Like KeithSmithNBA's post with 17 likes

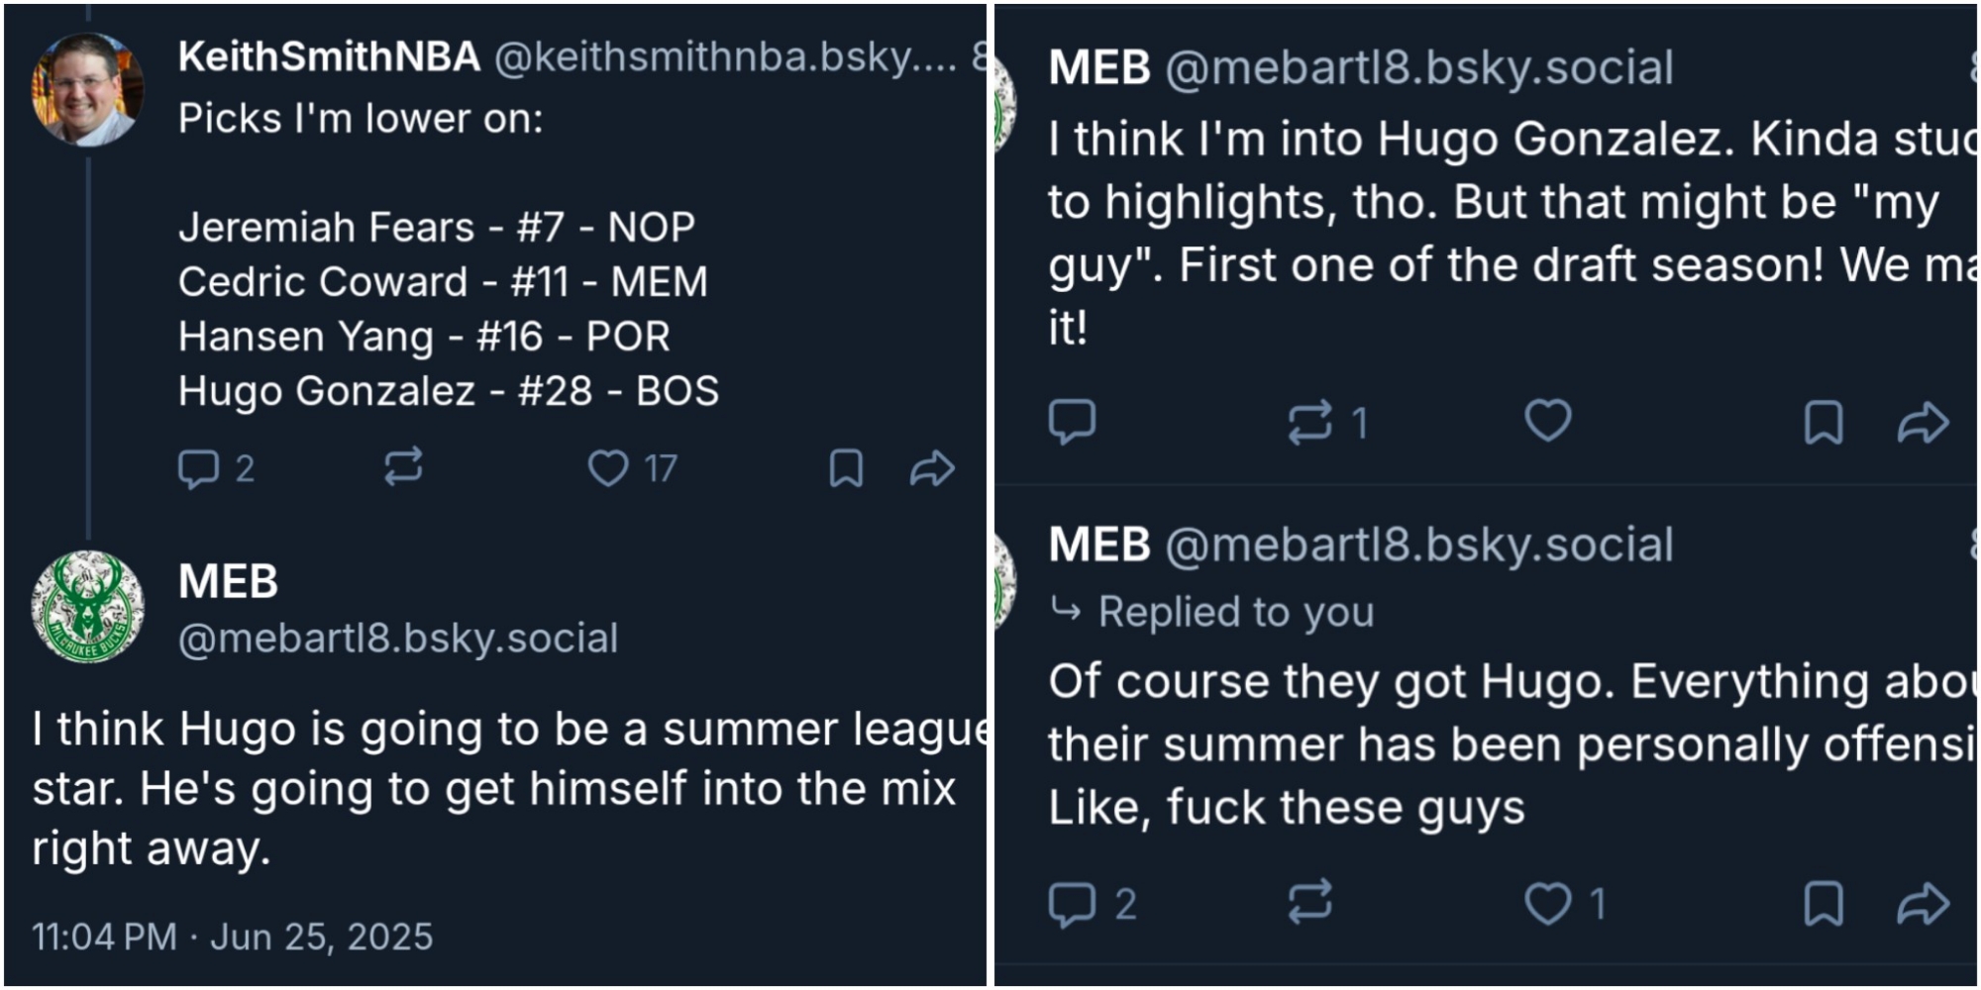point(608,468)
